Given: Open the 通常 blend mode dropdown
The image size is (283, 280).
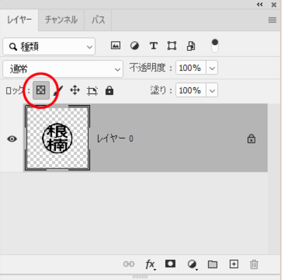Looking at the screenshot, I should click(x=63, y=69).
